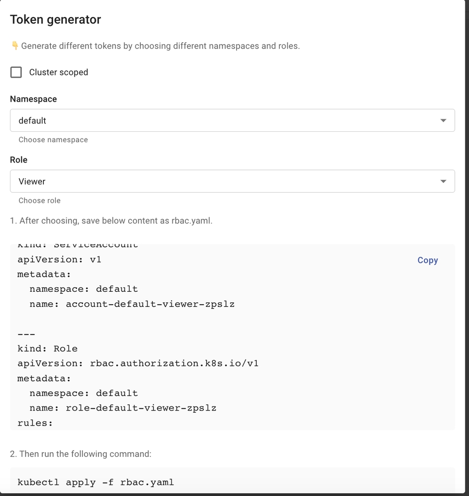Click the "kind: Role" line in the YAML
This screenshot has width=469, height=496.
(47, 349)
